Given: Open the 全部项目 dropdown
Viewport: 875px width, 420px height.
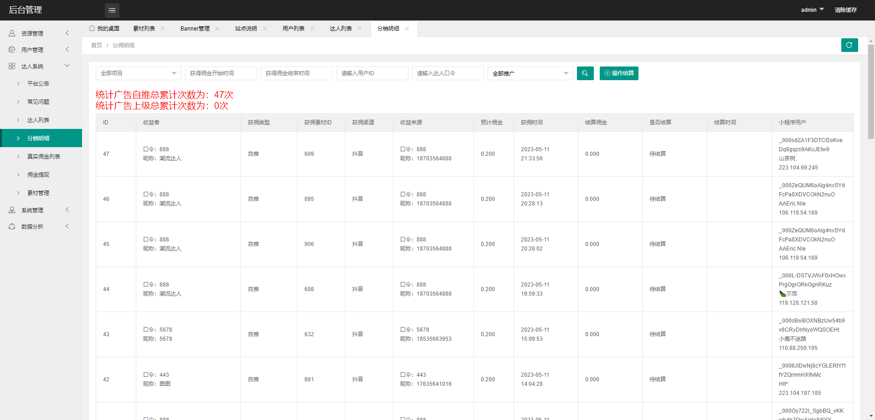Looking at the screenshot, I should [x=139, y=73].
